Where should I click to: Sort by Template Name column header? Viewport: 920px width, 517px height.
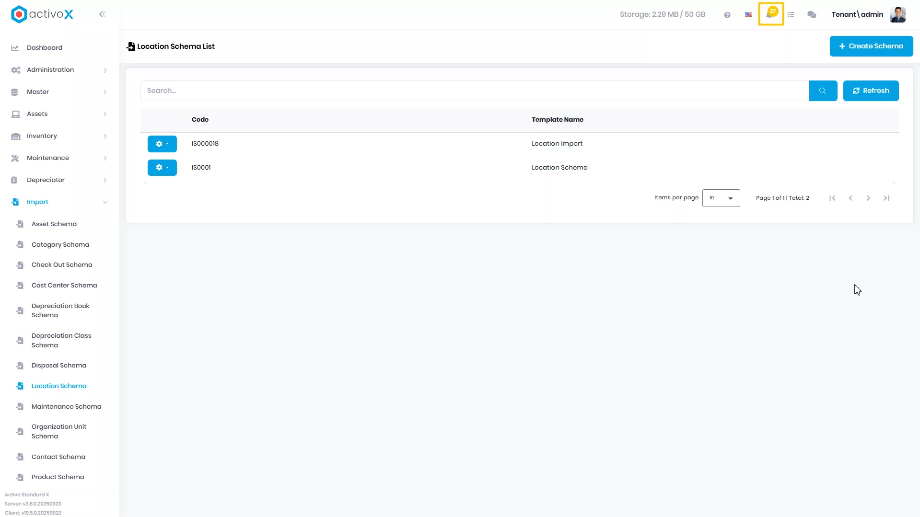557,120
